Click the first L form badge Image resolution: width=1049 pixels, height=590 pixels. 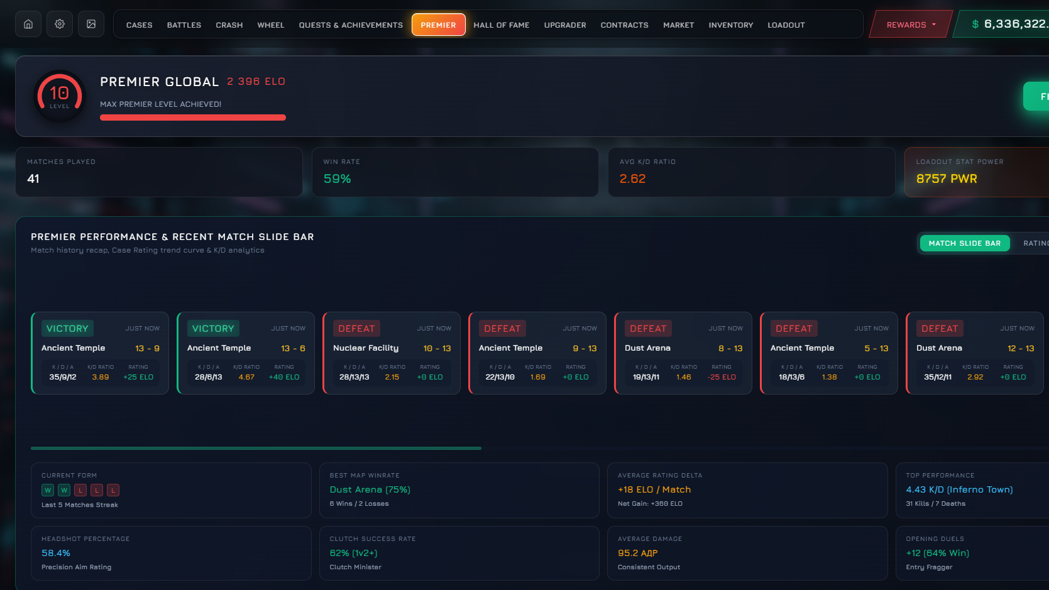coord(80,490)
